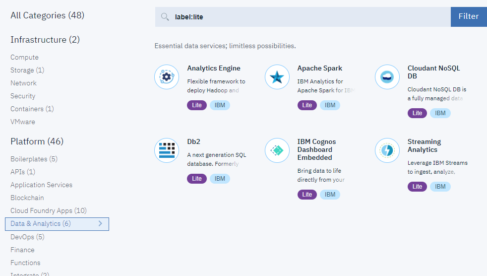This screenshot has width=487, height=276.
Task: Click the IBM Cognos Dashboard Embedded icon
Action: pos(277,150)
